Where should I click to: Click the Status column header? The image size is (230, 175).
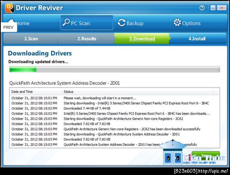tap(138, 92)
